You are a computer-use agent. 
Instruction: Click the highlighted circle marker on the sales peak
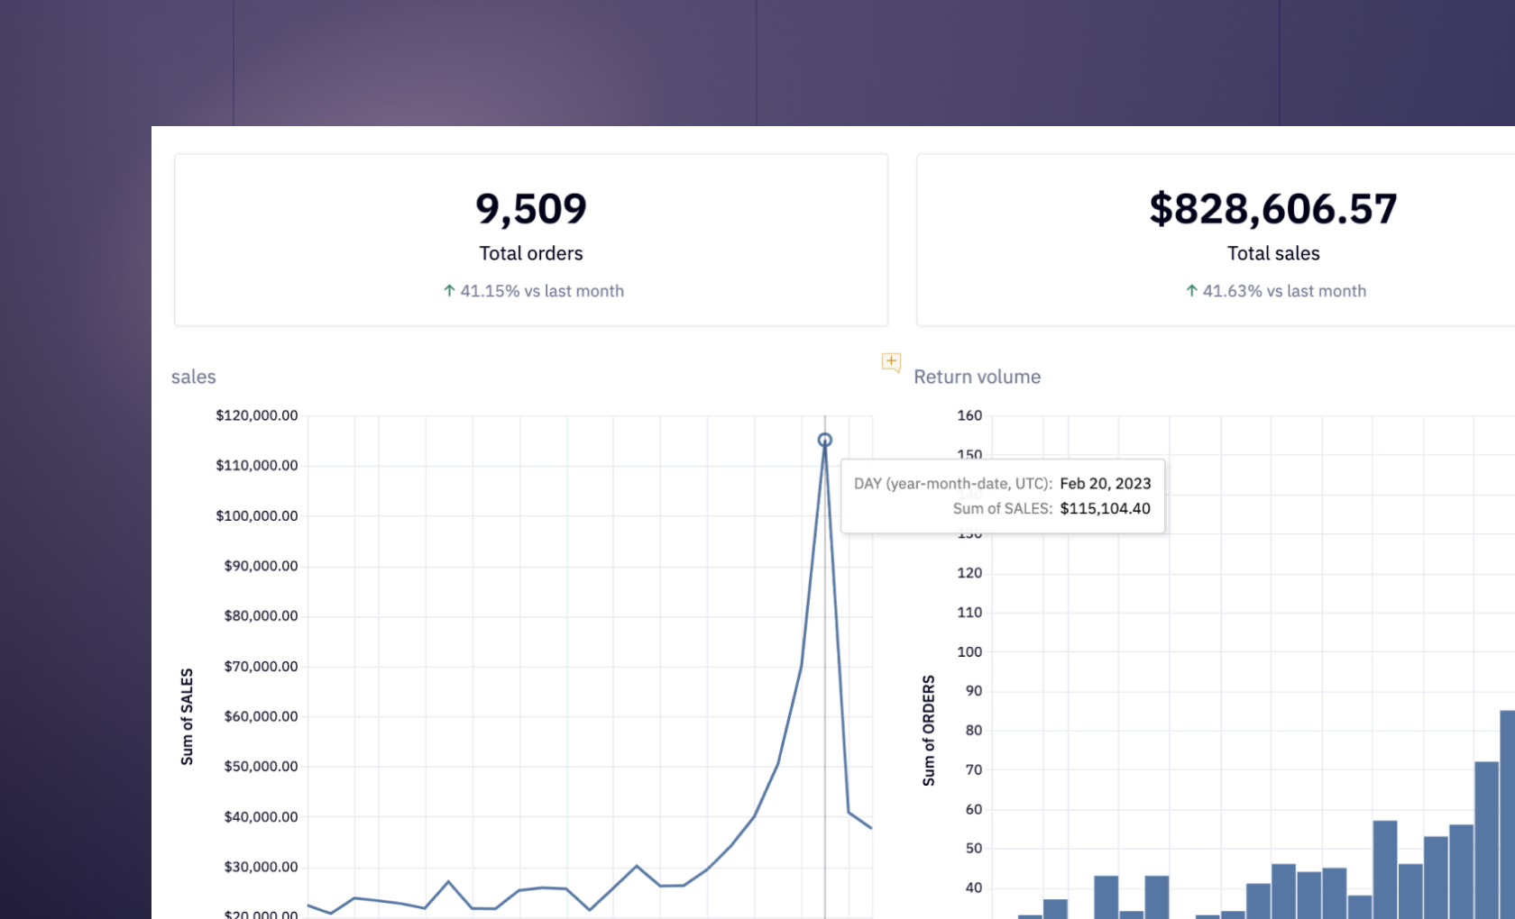[825, 440]
